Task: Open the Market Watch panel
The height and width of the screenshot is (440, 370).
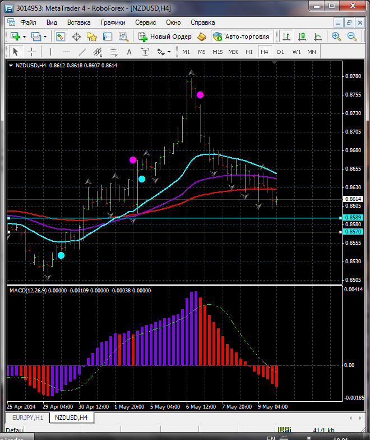Action: pyautogui.click(x=61, y=36)
